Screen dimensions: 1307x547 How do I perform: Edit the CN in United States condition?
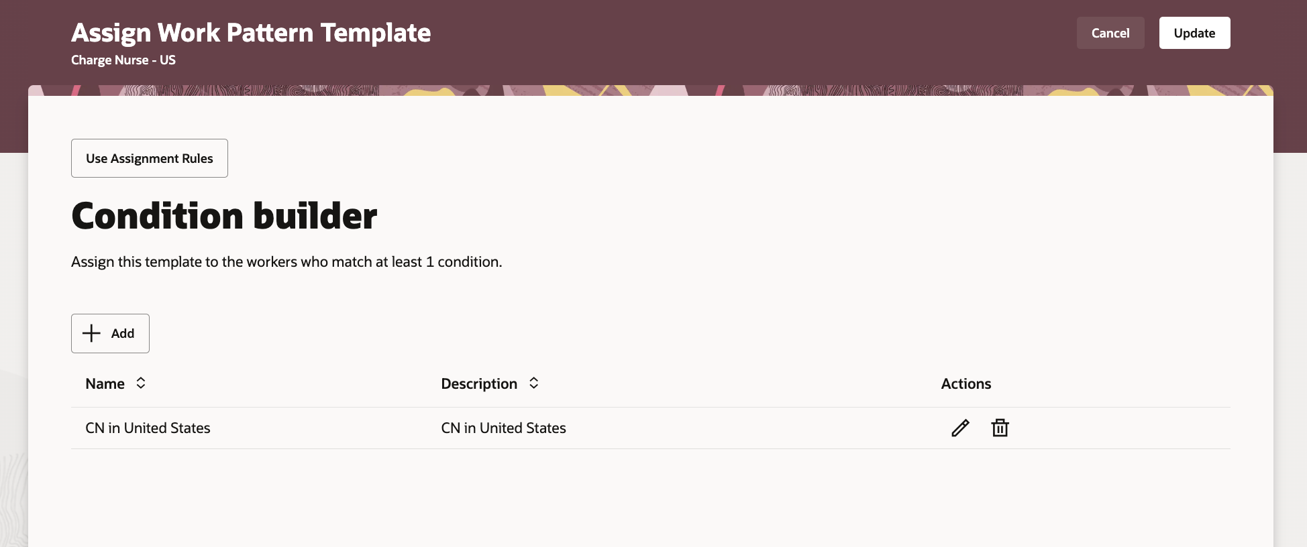[x=960, y=428]
